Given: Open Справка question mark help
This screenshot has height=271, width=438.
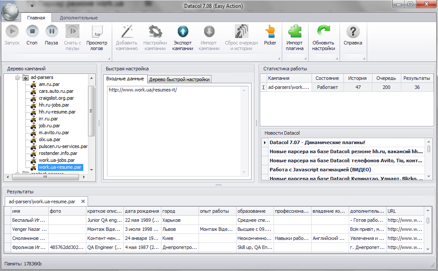Looking at the screenshot, I should click(353, 32).
